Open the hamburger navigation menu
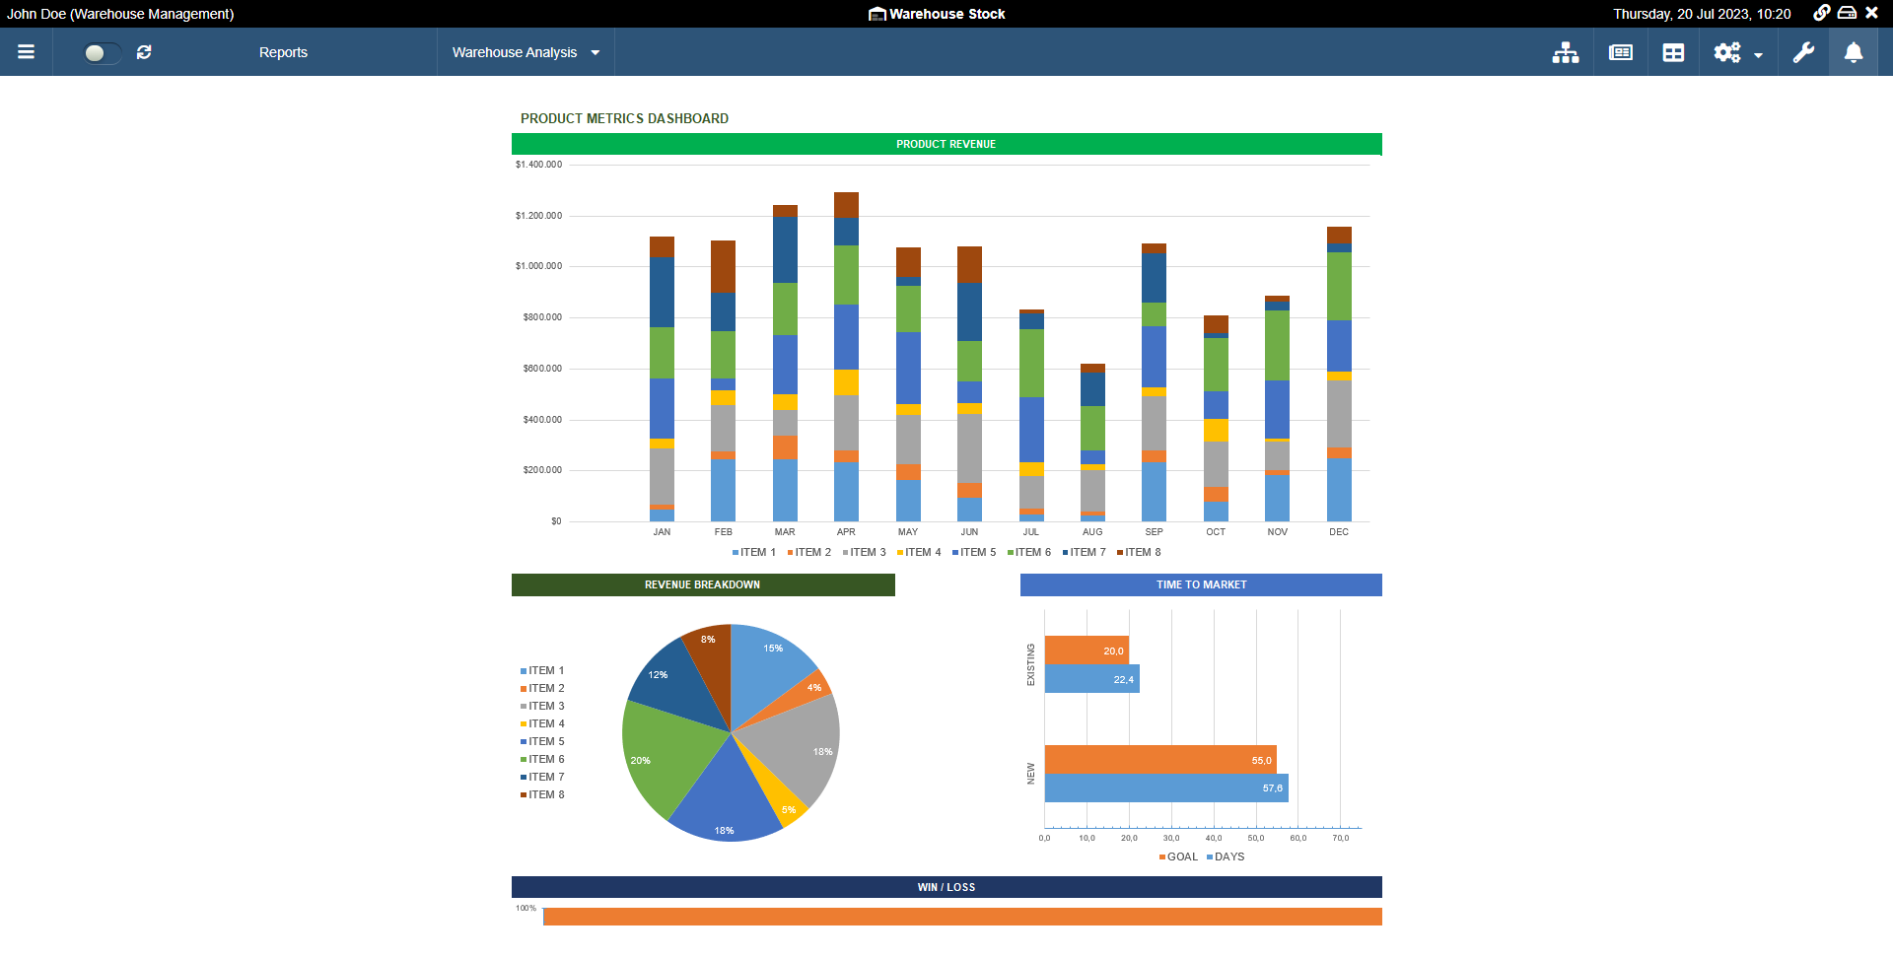Image resolution: width=1893 pixels, height=959 pixels. click(27, 52)
